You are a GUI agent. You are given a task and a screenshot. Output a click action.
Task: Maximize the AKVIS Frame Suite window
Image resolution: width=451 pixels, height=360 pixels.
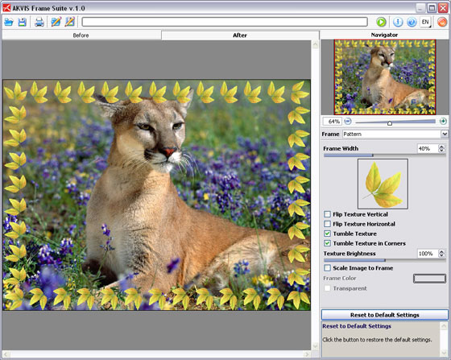coord(432,8)
